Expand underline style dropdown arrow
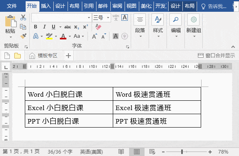 (x=60, y=27)
